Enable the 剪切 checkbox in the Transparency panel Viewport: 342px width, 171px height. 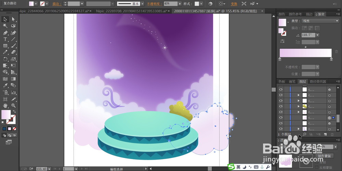click(x=317, y=162)
